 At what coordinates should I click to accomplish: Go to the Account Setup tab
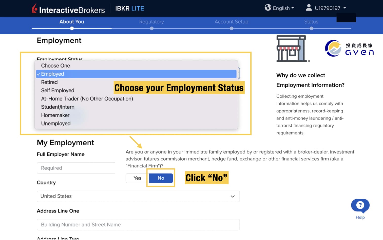point(231,22)
